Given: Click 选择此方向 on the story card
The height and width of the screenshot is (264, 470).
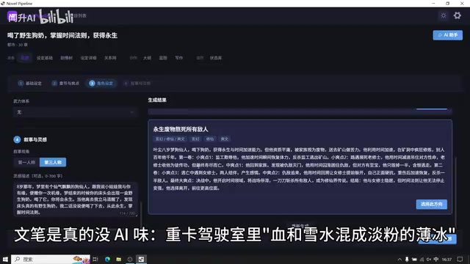Looking at the screenshot, I should click(x=431, y=204).
